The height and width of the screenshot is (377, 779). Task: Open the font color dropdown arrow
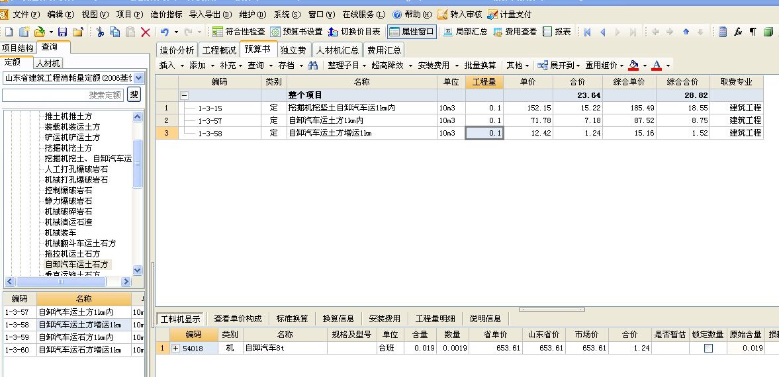[x=668, y=65]
